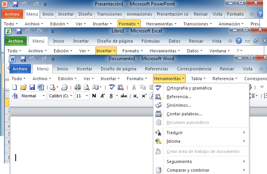The height and width of the screenshot is (174, 267).
Task: Click Save icon in PowerPoint title bar
Action: coord(15,4)
